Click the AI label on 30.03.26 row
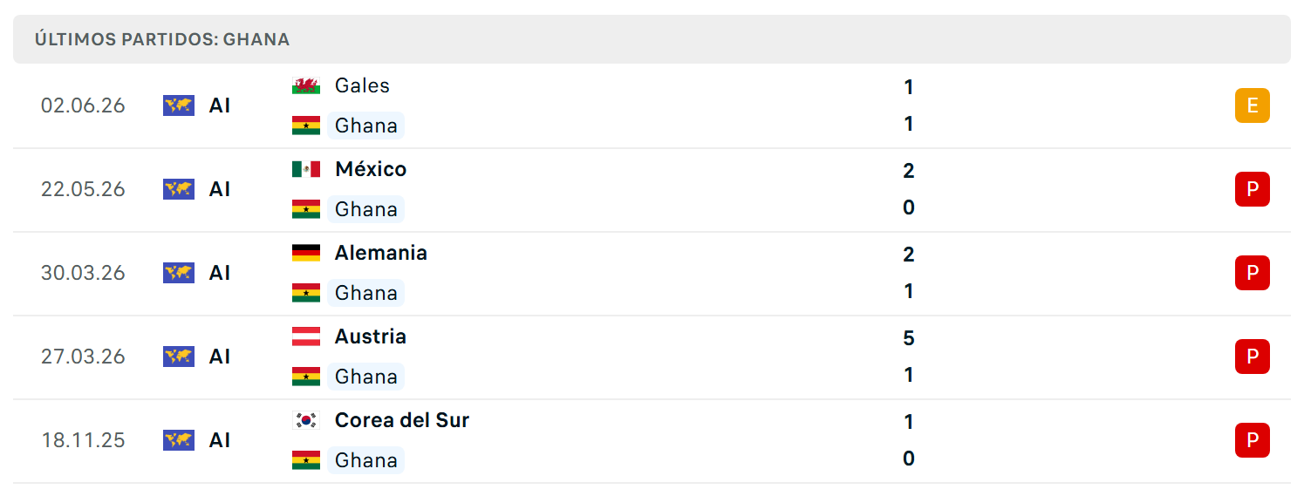 (x=220, y=273)
